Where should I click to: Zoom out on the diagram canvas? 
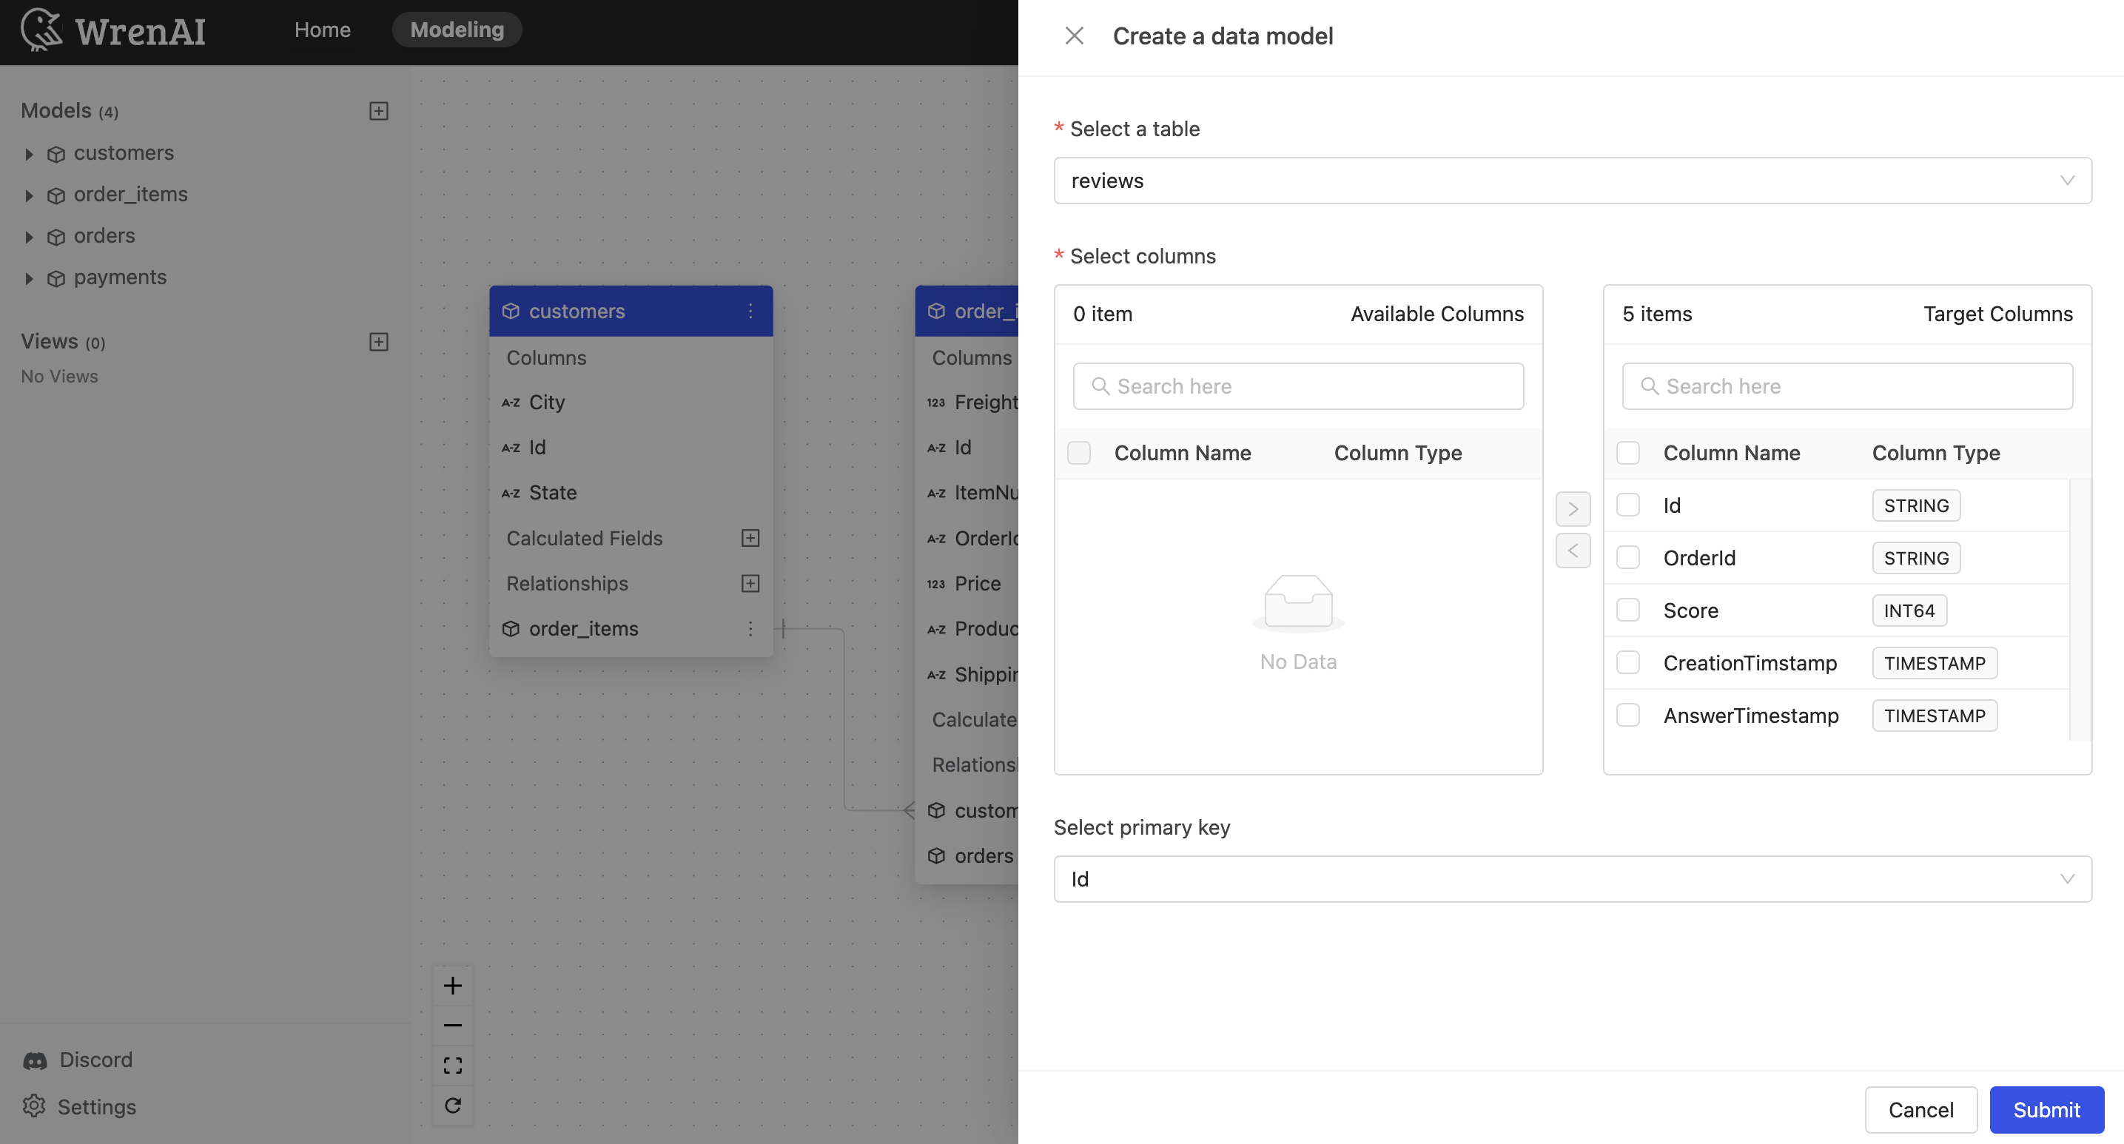453,1026
